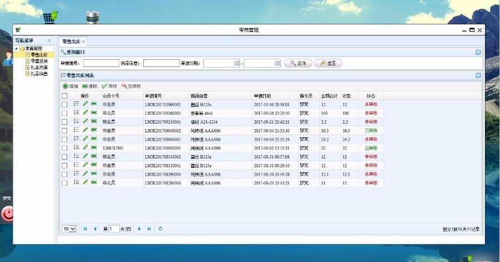Click the 反审核 un-approve button
Viewport: 500px width, 262px height.
(131, 86)
